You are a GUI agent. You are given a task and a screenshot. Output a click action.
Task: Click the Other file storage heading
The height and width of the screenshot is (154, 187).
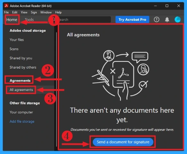(x=25, y=103)
